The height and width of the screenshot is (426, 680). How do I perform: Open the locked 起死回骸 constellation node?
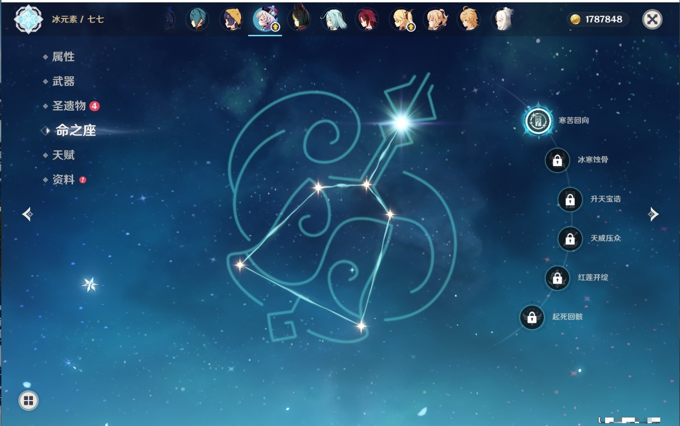[x=532, y=317]
